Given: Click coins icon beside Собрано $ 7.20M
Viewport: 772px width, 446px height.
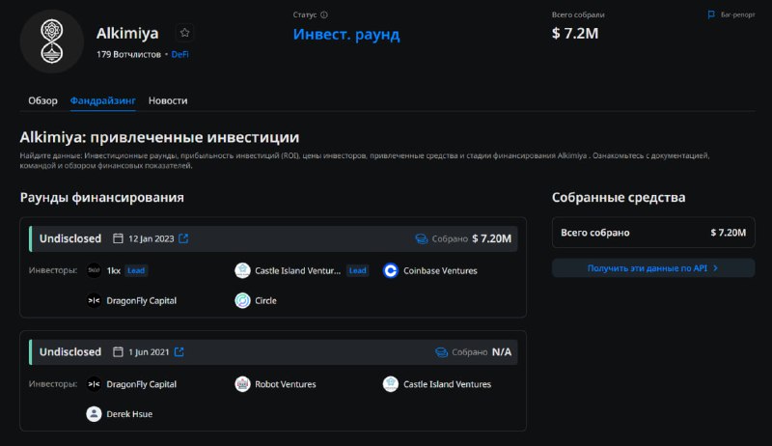Looking at the screenshot, I should tap(422, 238).
